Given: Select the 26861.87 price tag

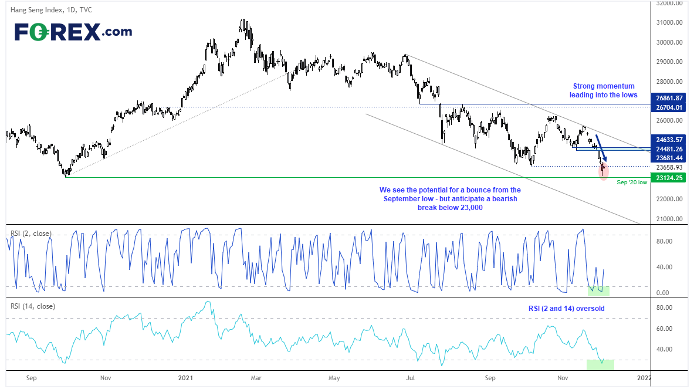Looking at the screenshot, I should click(x=670, y=97).
